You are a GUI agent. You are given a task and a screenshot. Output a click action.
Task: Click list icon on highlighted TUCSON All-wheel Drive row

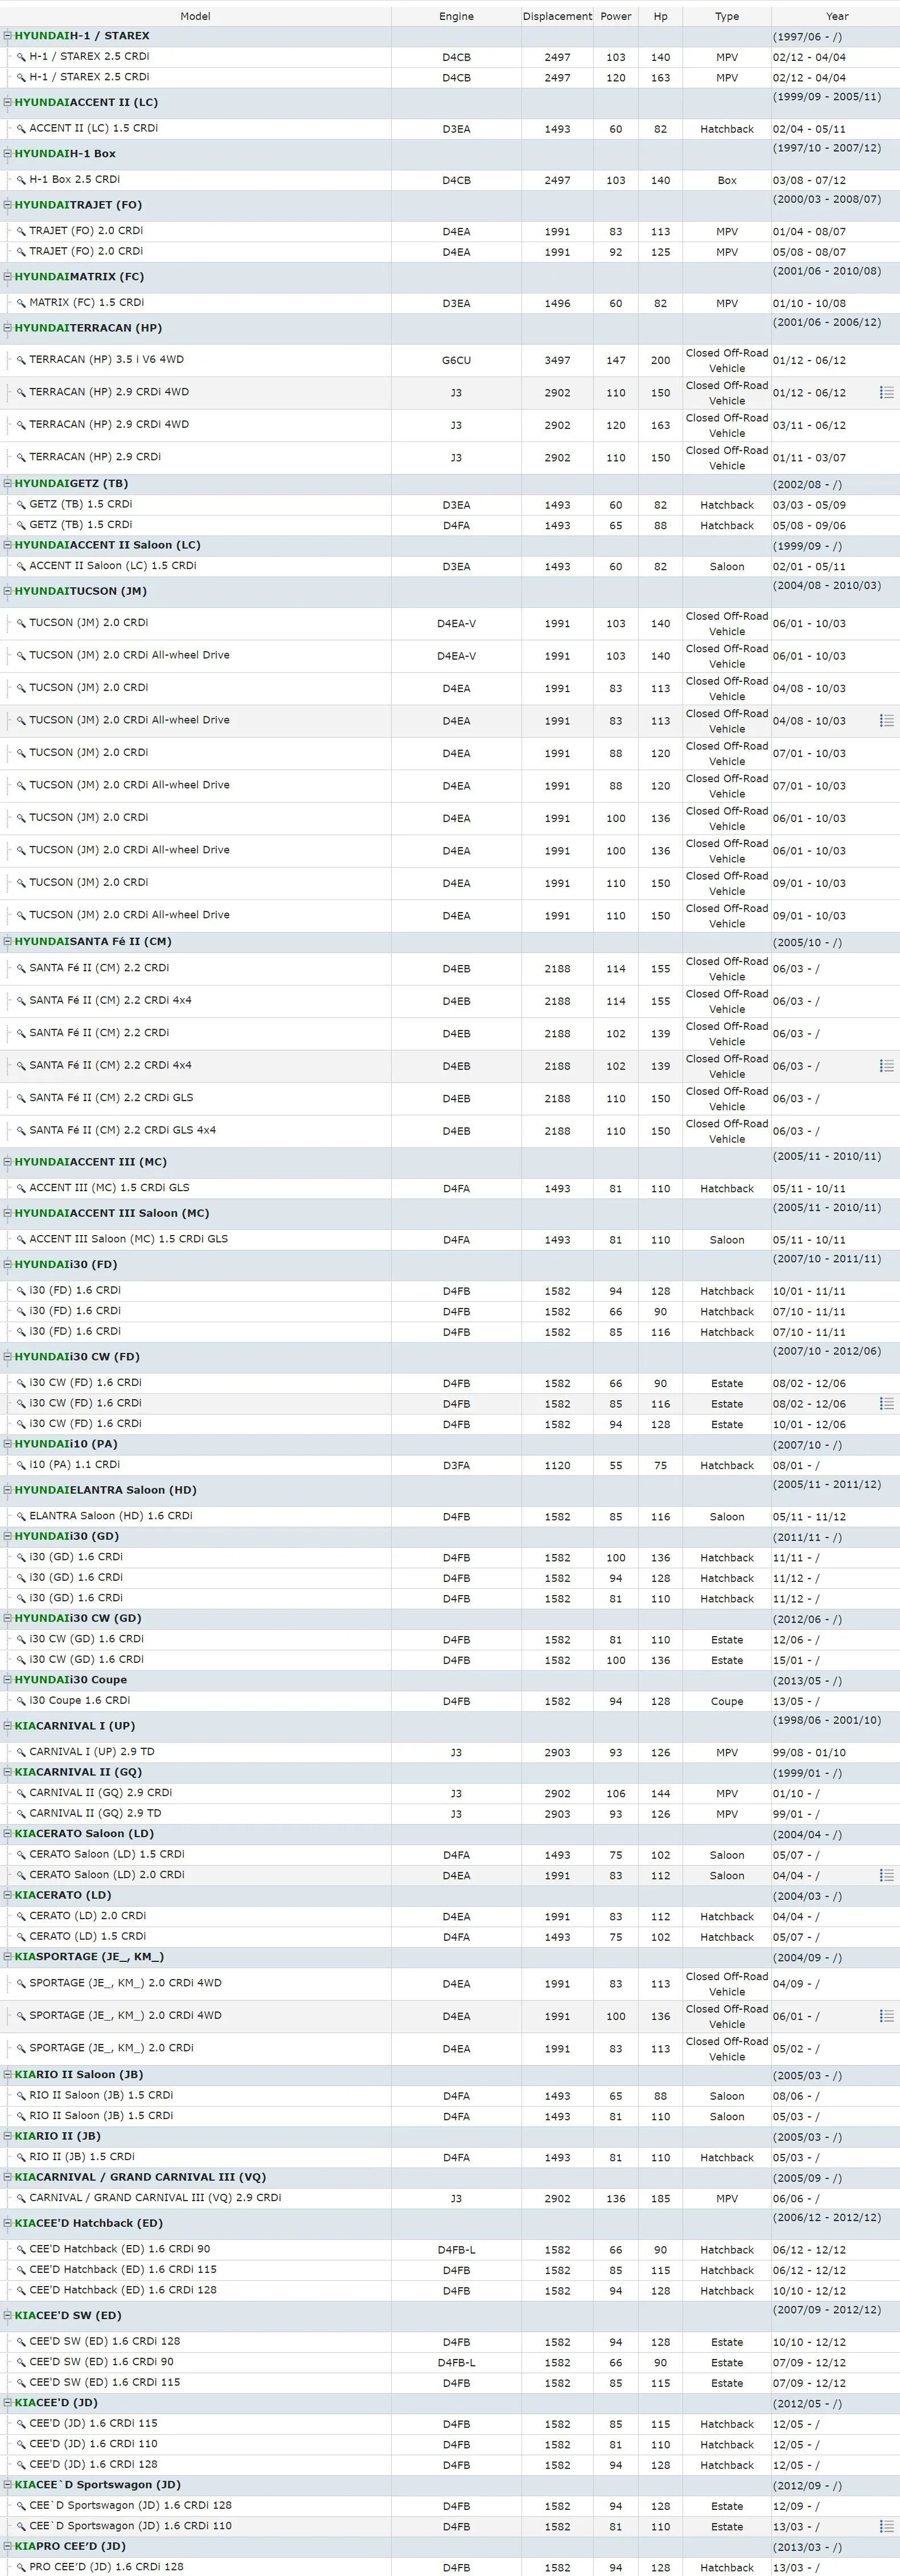coord(886,721)
